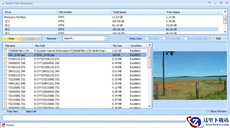
Task: Click the Home link at the bottom
Action: tap(10, 125)
